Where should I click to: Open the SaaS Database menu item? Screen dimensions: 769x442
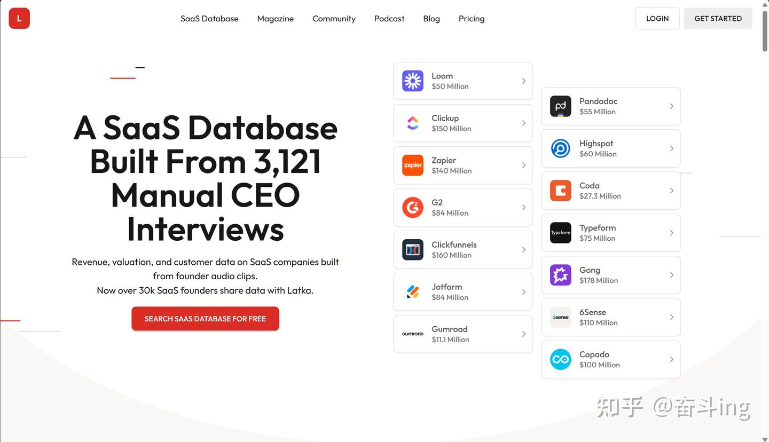pos(209,19)
